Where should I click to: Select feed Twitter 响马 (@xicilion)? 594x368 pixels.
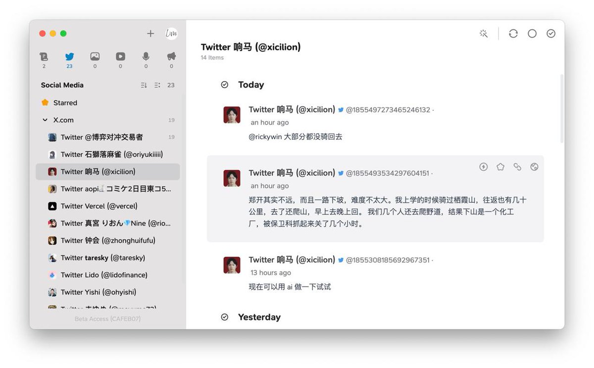click(x=108, y=172)
